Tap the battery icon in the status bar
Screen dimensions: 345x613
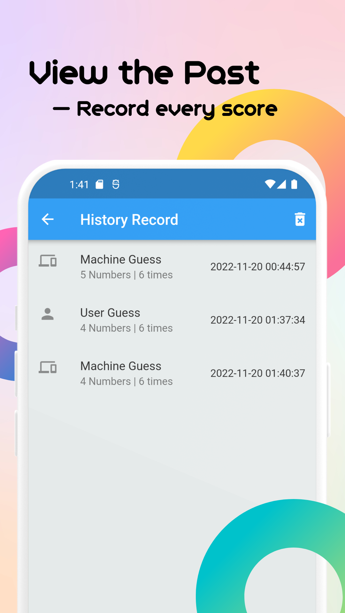294,184
